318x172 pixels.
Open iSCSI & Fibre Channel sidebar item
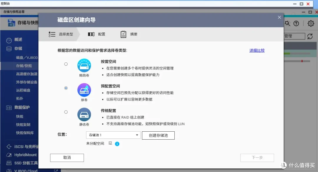coord(26,147)
